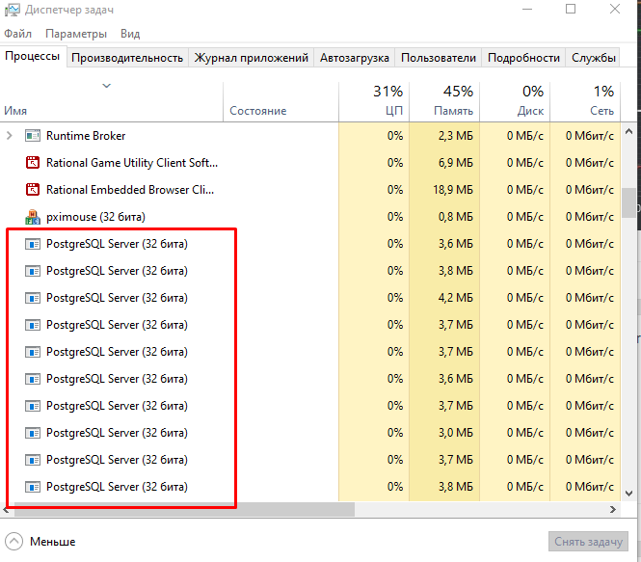Click sort chevron above Имя column

(x=107, y=86)
